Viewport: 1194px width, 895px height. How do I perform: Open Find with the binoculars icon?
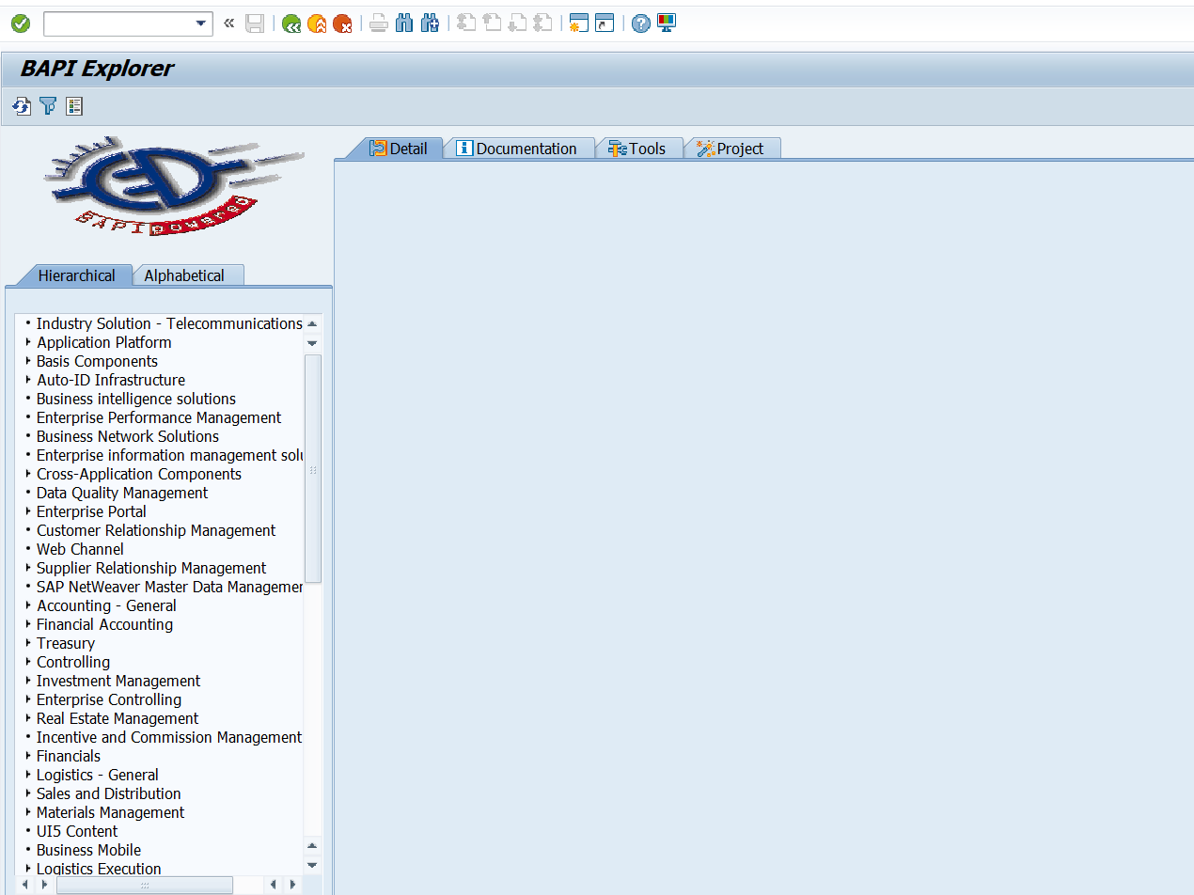(404, 24)
